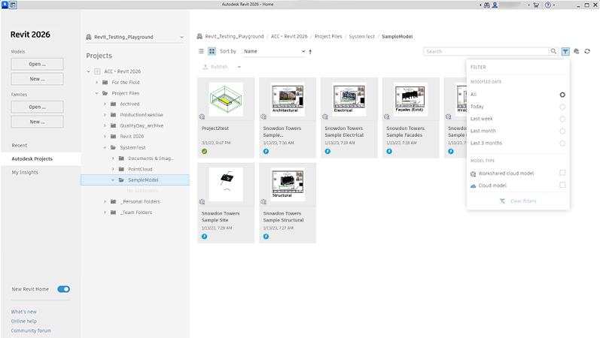Viewport: 600px width, 338px height.
Task: Open the help question mark icon
Action: pyautogui.click(x=548, y=5)
